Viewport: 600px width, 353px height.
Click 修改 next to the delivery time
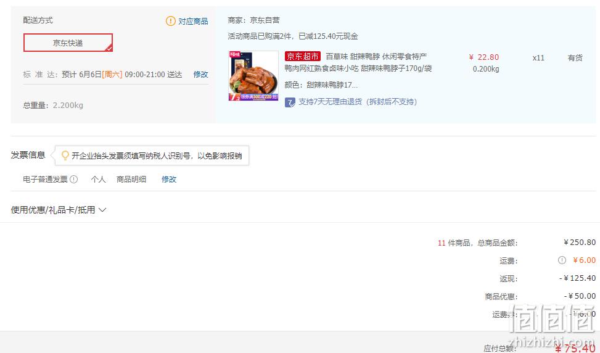(x=200, y=74)
